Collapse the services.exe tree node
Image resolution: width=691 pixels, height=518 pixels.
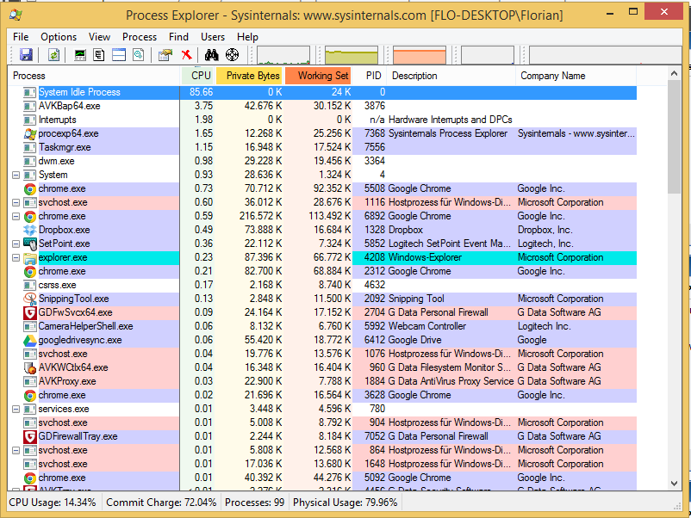point(16,409)
